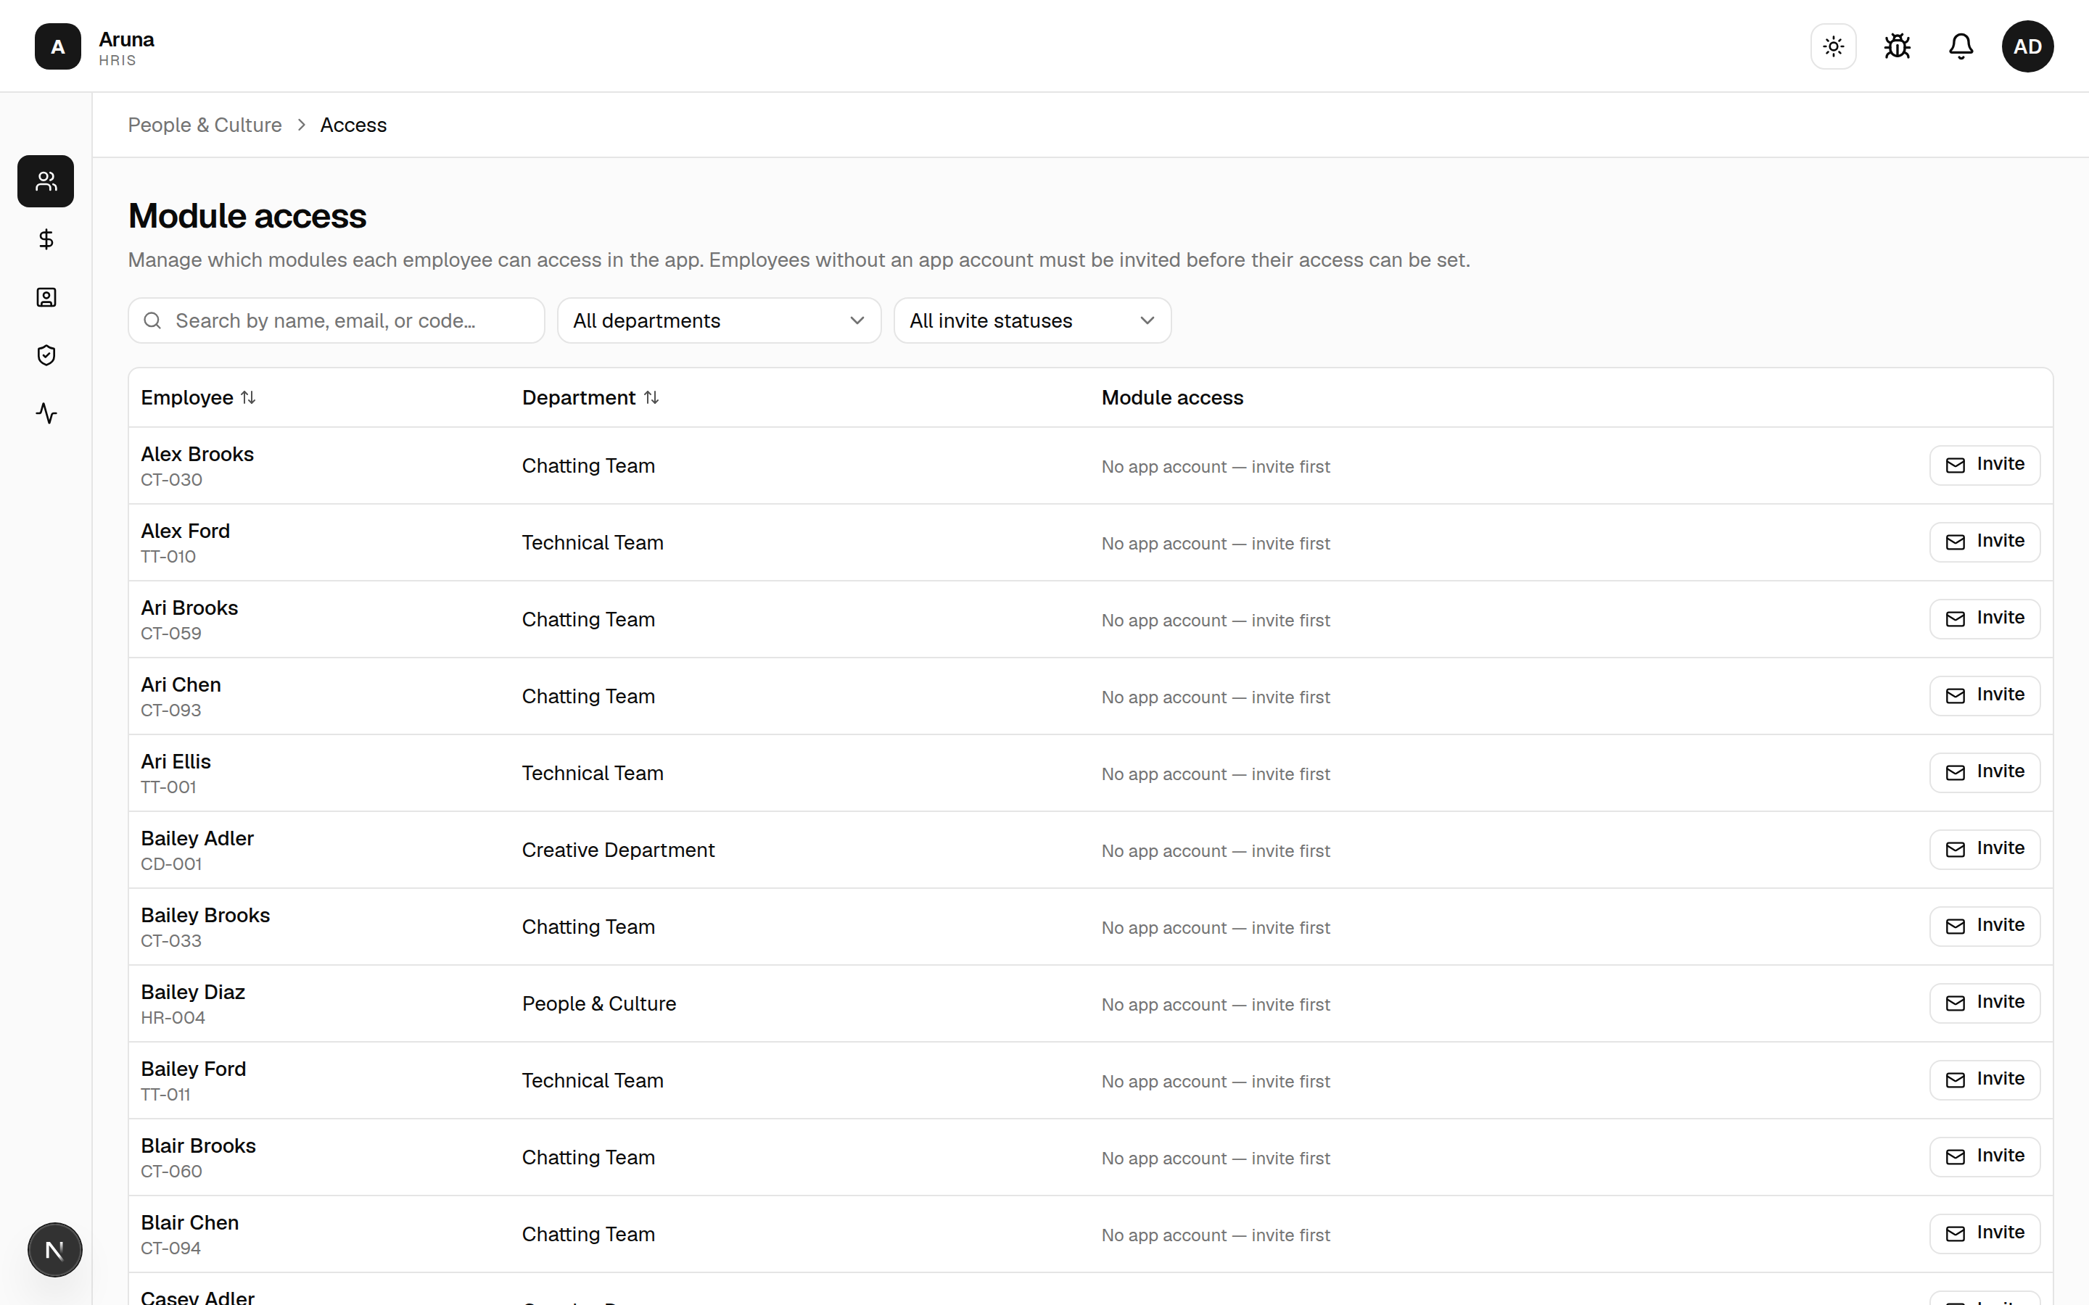The image size is (2089, 1305).
Task: Invite Blair Brooks
Action: pos(1985,1156)
